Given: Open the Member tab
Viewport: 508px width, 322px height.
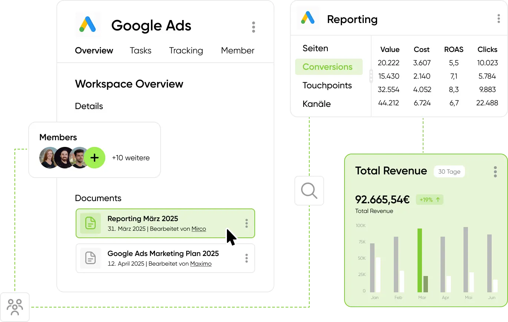Looking at the screenshot, I should 238,50.
